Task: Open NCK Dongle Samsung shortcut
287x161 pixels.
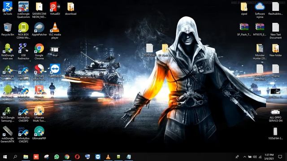Action: [8, 114]
